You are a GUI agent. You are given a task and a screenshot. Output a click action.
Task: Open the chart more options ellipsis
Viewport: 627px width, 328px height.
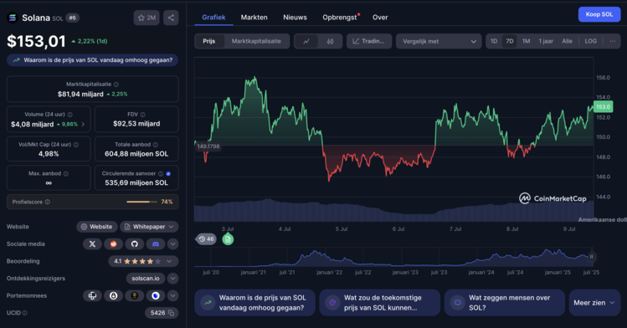click(x=612, y=41)
